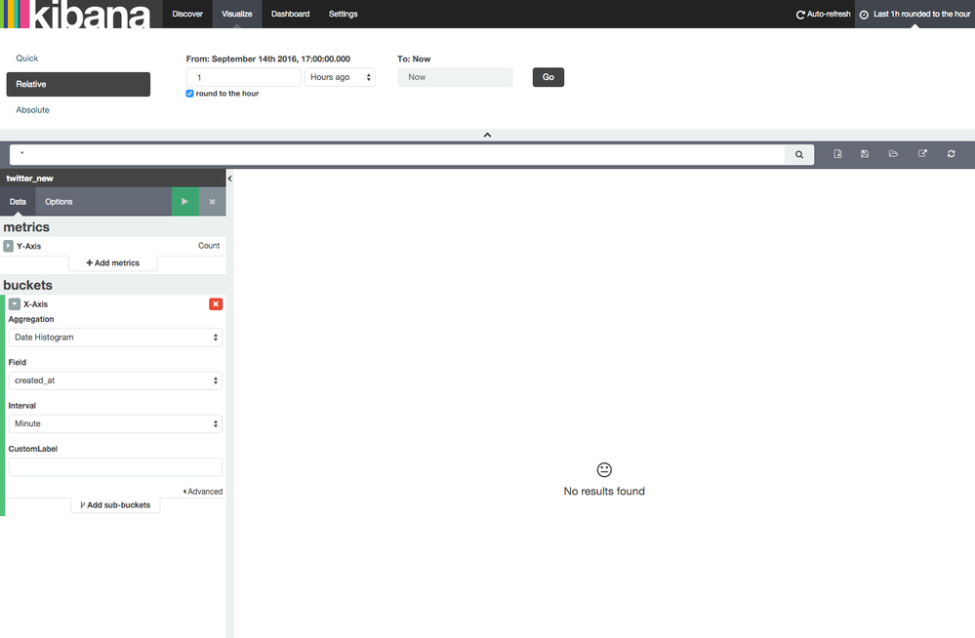Uncheck round to the hour
Viewport: 975px width, 638px height.
[189, 93]
